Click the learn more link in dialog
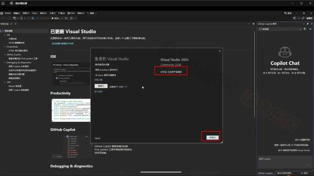This screenshot has height=176, width=314. pyautogui.click(x=98, y=80)
